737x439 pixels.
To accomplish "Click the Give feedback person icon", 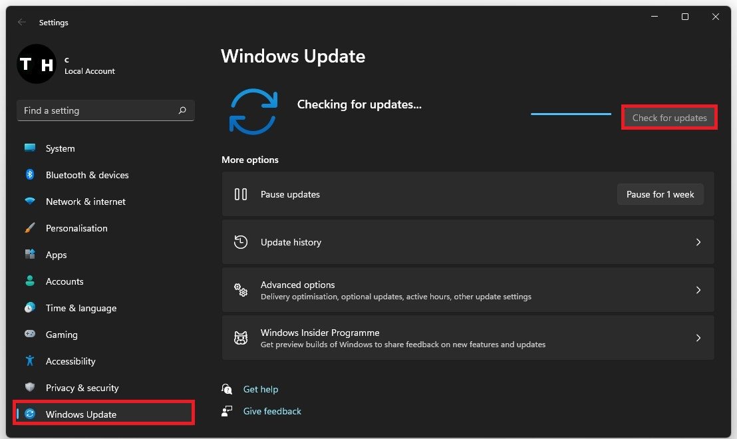I will pos(227,411).
